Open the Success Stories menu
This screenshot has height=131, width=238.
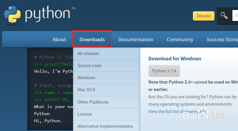click(x=219, y=39)
